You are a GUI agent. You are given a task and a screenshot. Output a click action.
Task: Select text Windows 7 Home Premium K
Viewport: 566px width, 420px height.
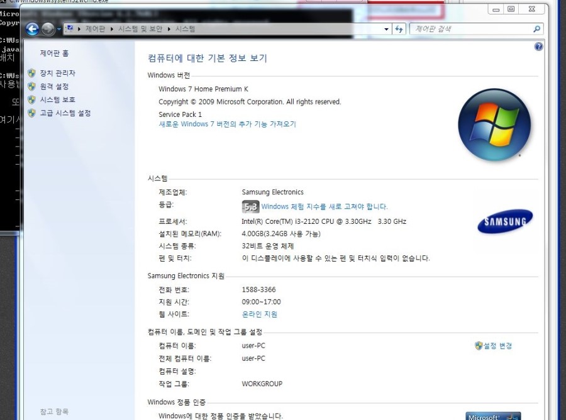[x=203, y=89]
